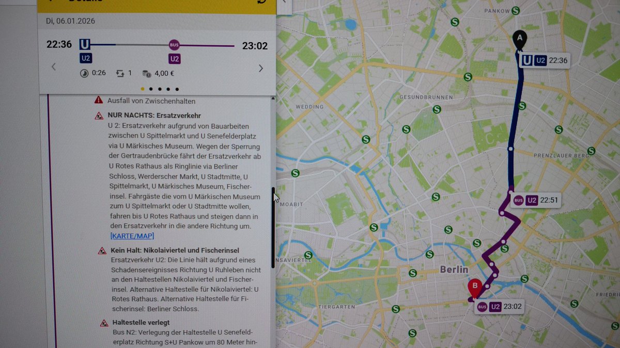Click blue U2 badge under the U-Bahn logo
The width and height of the screenshot is (620, 348).
[86, 58]
